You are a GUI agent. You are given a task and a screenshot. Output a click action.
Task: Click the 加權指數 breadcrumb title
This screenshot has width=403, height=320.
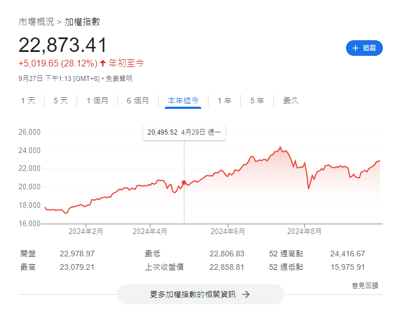[83, 22]
